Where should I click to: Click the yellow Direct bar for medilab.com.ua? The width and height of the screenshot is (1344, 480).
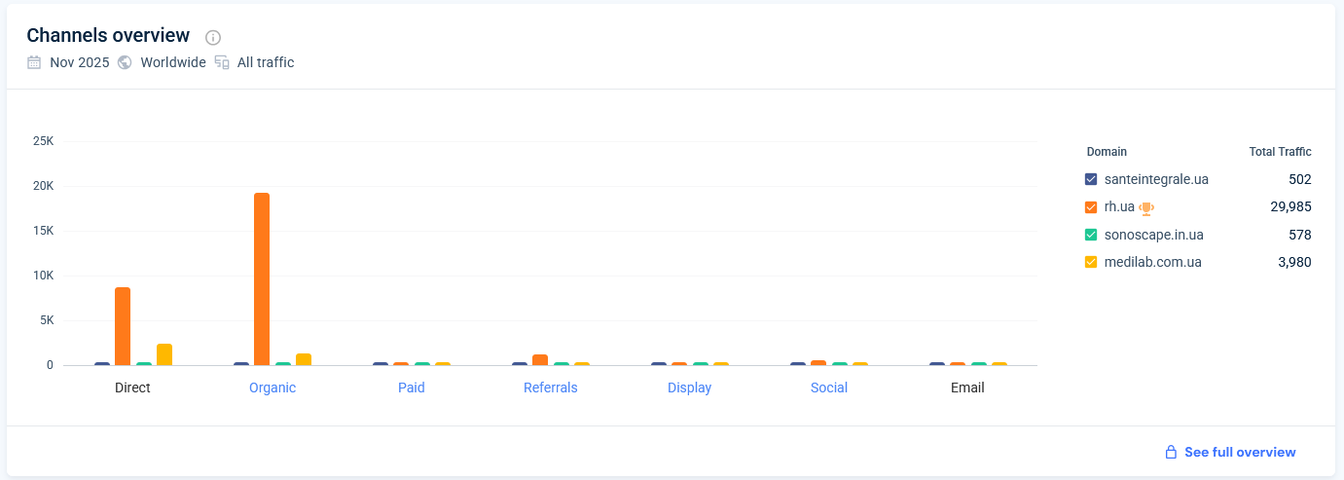(x=164, y=354)
